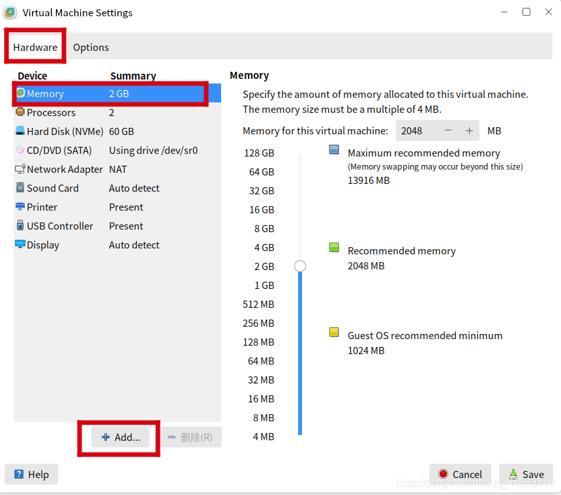
Task: Click the 1024 MB guest minimum value
Action: pos(366,351)
